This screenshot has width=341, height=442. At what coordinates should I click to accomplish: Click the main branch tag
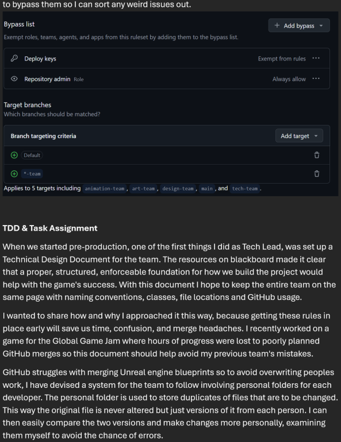207,189
